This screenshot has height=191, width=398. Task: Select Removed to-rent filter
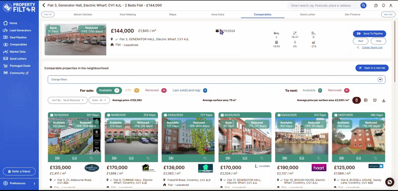pos(339,90)
